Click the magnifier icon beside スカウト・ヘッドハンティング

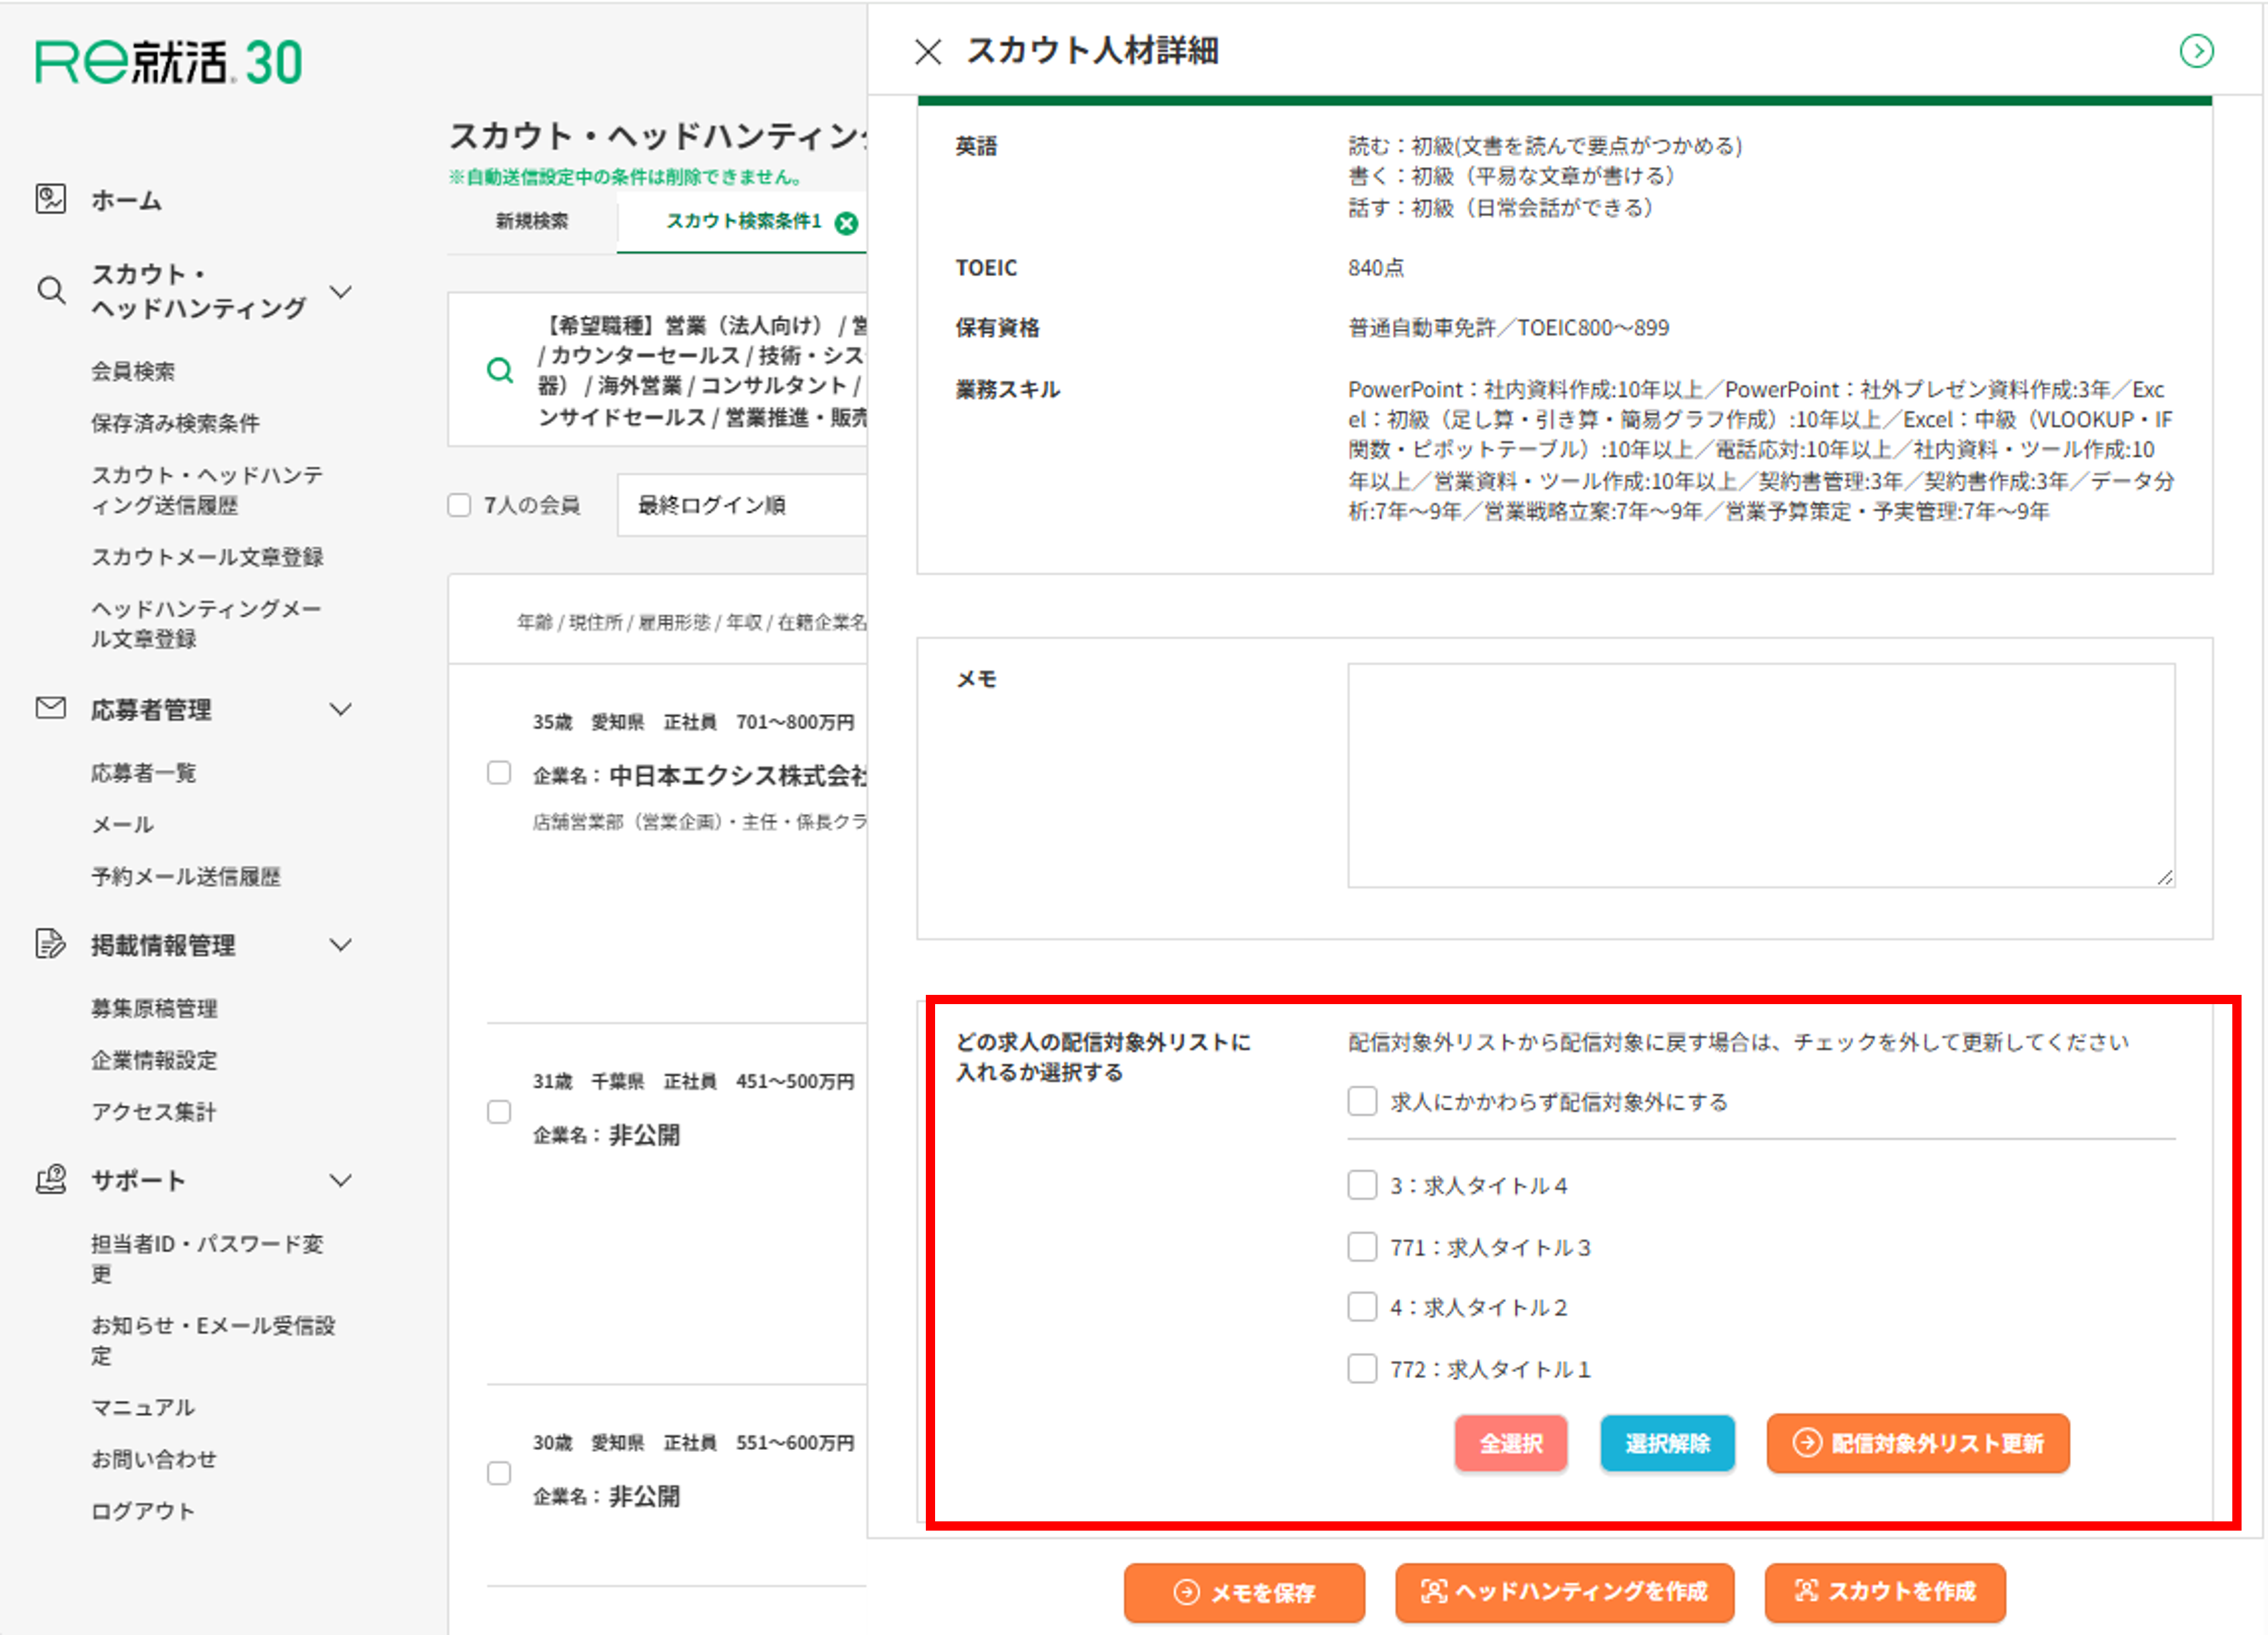click(x=51, y=291)
